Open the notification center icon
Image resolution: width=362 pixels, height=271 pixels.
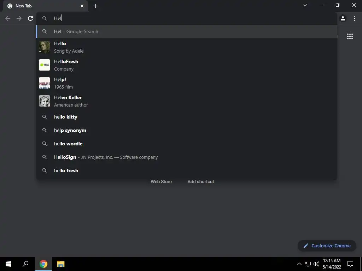[350, 264]
